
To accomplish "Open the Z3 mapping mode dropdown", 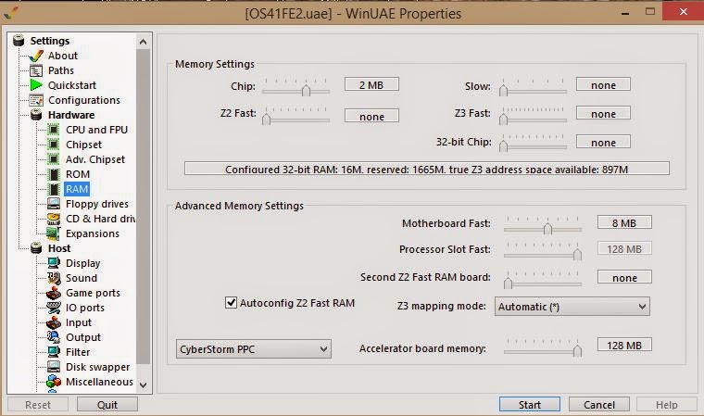I will [572, 307].
